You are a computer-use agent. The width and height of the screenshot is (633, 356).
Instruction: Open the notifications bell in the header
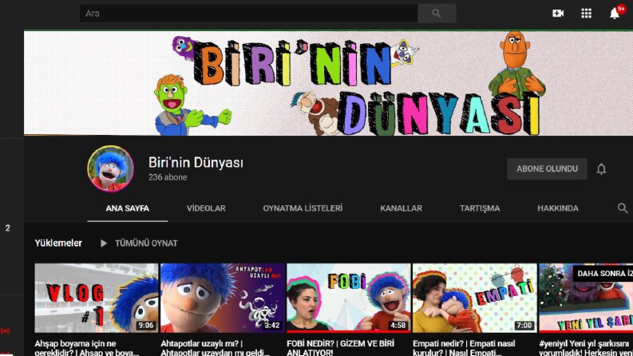point(615,14)
